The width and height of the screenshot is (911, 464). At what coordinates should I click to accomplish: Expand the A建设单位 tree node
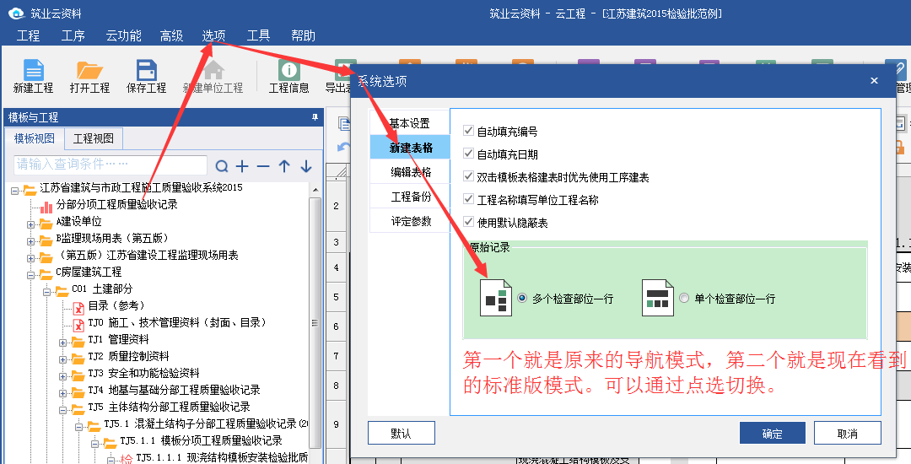tap(31, 222)
